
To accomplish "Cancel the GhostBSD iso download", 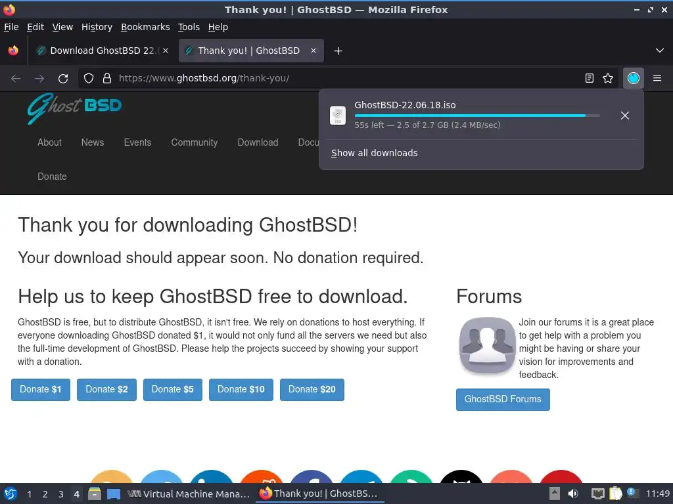I will (625, 115).
